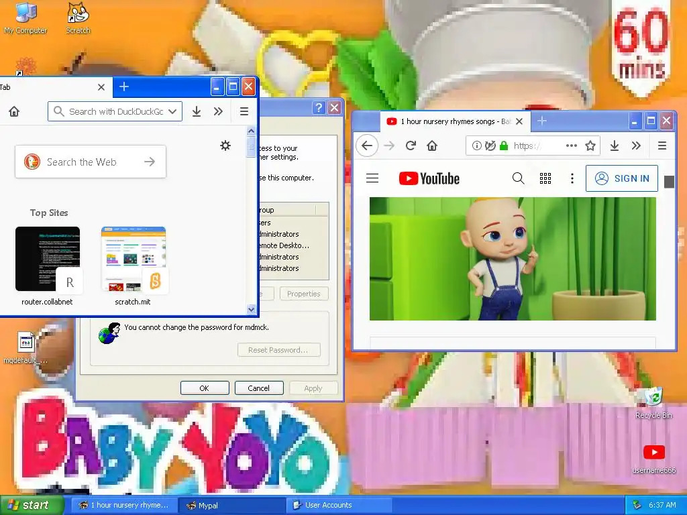Click OK in User Accounts dialog

click(x=205, y=388)
